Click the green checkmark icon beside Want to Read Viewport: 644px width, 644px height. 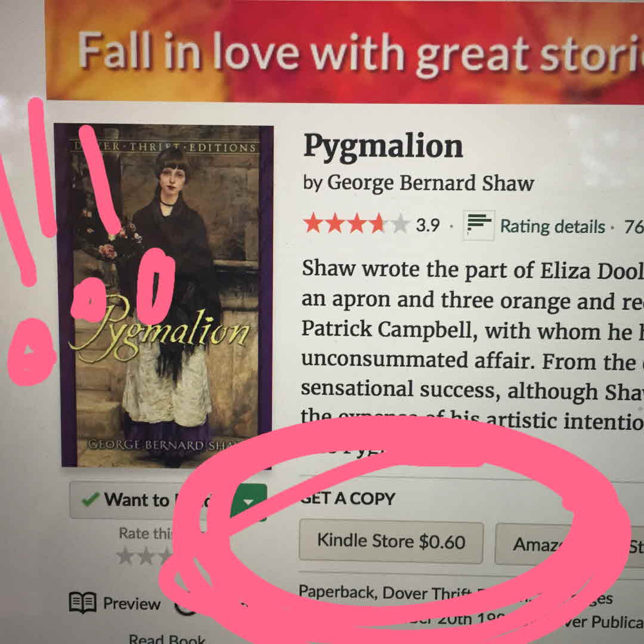[x=91, y=499]
